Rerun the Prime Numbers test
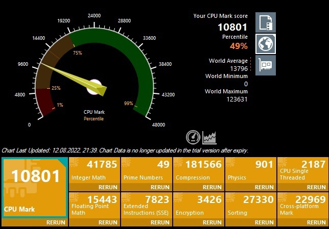The height and width of the screenshot is (229, 329). coord(147,187)
